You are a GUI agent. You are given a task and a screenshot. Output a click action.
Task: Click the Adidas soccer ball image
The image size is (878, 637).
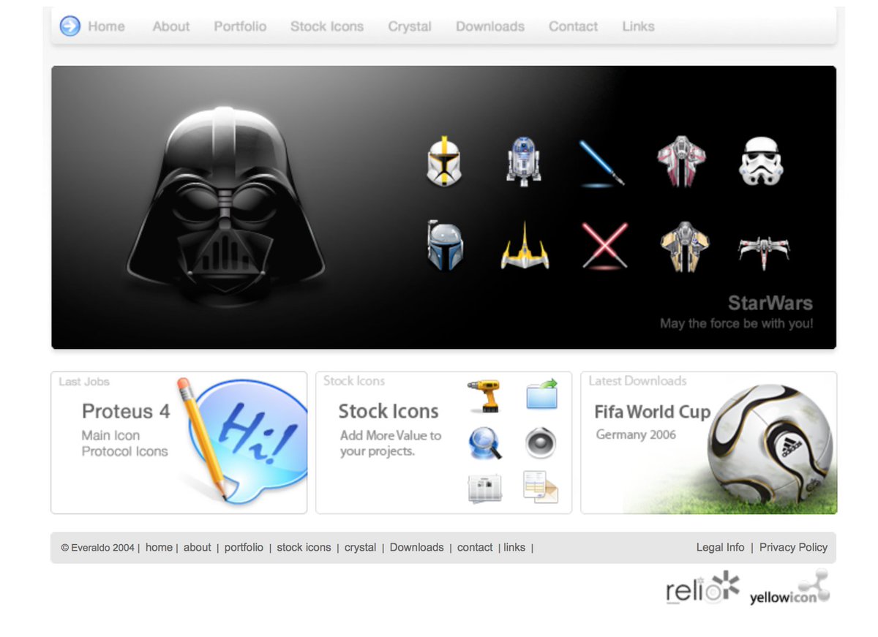click(769, 442)
